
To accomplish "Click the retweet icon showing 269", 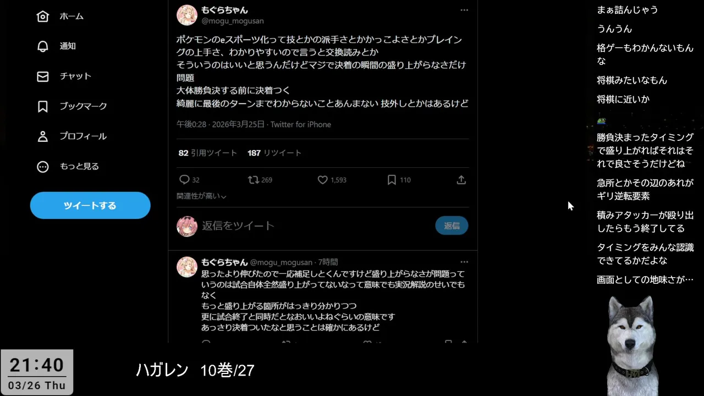I will click(254, 180).
